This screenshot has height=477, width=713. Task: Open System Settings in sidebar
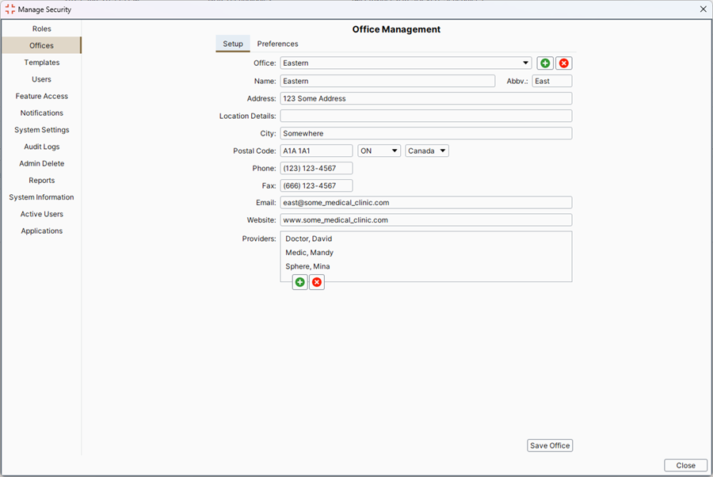click(41, 130)
